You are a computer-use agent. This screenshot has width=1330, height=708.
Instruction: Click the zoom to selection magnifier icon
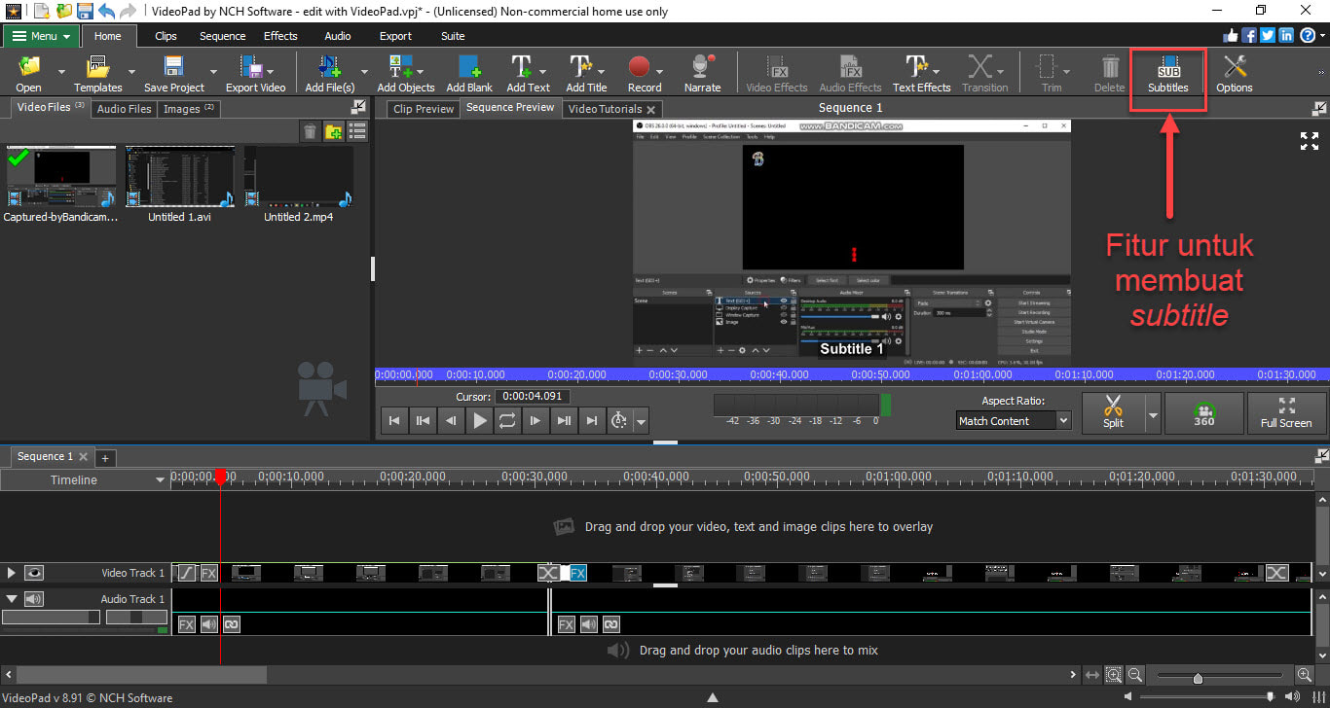pos(1113,675)
